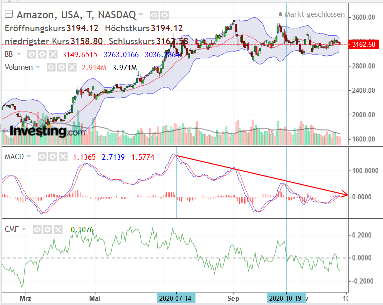Click MACD line value 2.7139
This screenshot has height=305, width=383.
pyautogui.click(x=113, y=157)
